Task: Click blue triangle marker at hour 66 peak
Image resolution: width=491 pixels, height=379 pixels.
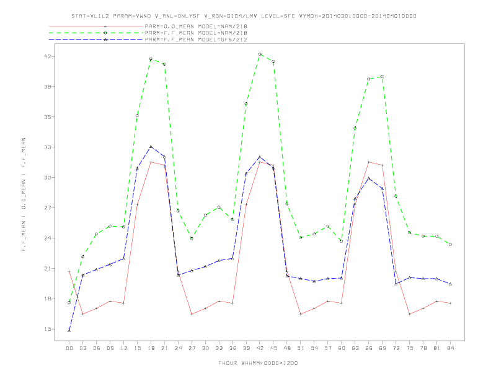Action: tap(369, 178)
